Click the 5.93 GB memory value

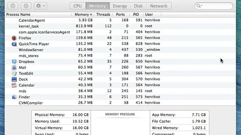[x=85, y=20]
